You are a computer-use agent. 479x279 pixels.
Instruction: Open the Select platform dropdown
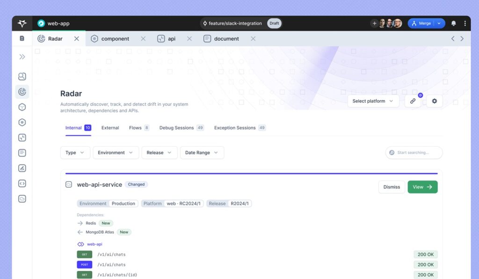[x=373, y=101]
